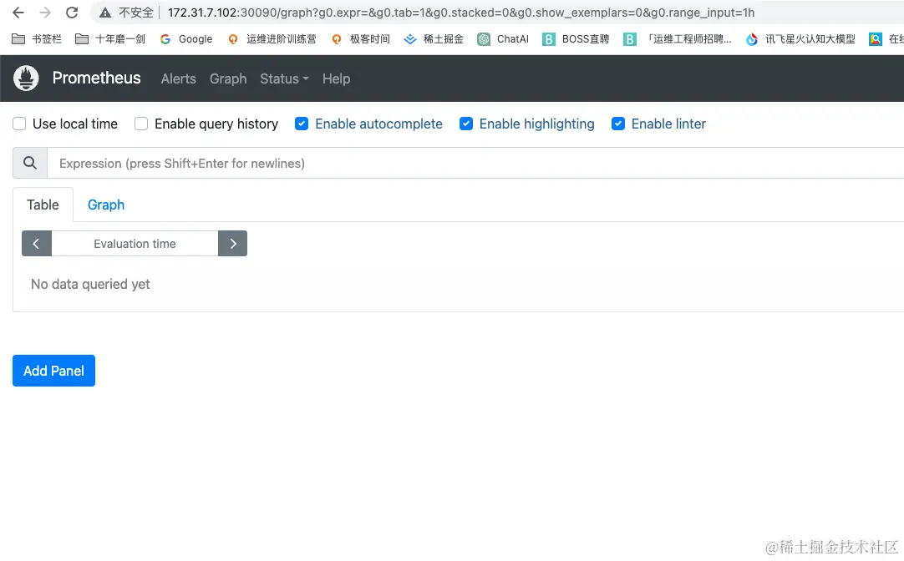Open the 书签栏 bookmarks folder
This screenshot has height=561, width=904.
click(x=36, y=39)
